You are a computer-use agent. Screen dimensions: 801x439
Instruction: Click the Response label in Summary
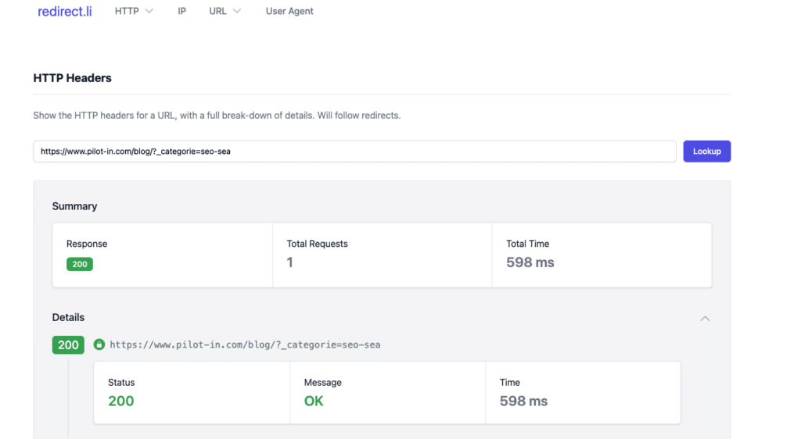point(87,244)
